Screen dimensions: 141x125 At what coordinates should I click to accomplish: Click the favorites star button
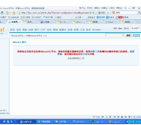click(14, 13)
